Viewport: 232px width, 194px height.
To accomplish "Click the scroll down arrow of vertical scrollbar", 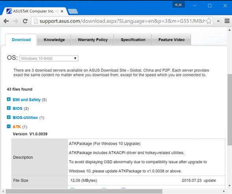I will click(x=230, y=186).
